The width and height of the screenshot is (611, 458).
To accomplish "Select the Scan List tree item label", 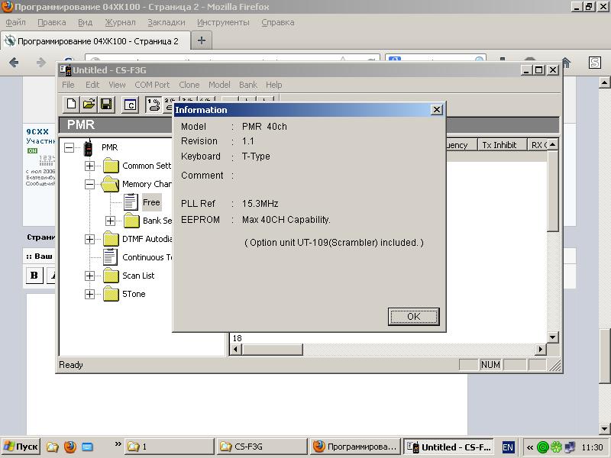I will [138, 276].
